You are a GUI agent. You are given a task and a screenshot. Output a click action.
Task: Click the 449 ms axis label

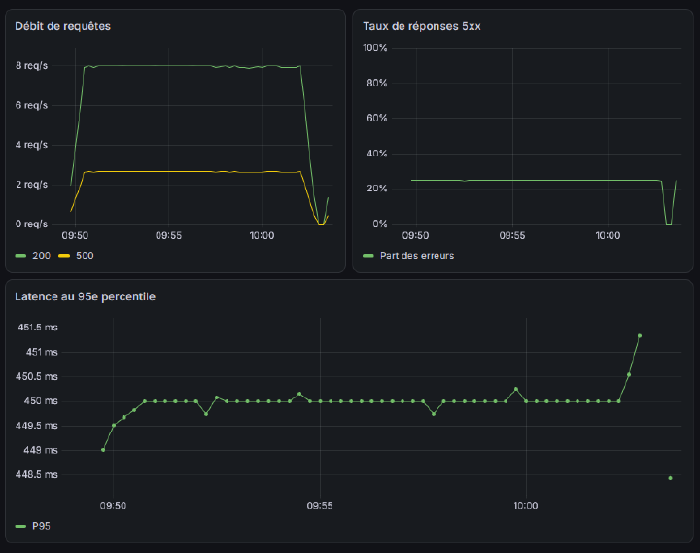(41, 450)
